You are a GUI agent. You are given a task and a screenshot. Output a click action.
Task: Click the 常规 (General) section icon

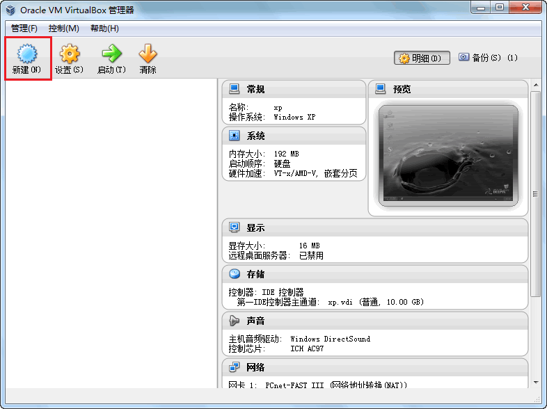pos(235,89)
